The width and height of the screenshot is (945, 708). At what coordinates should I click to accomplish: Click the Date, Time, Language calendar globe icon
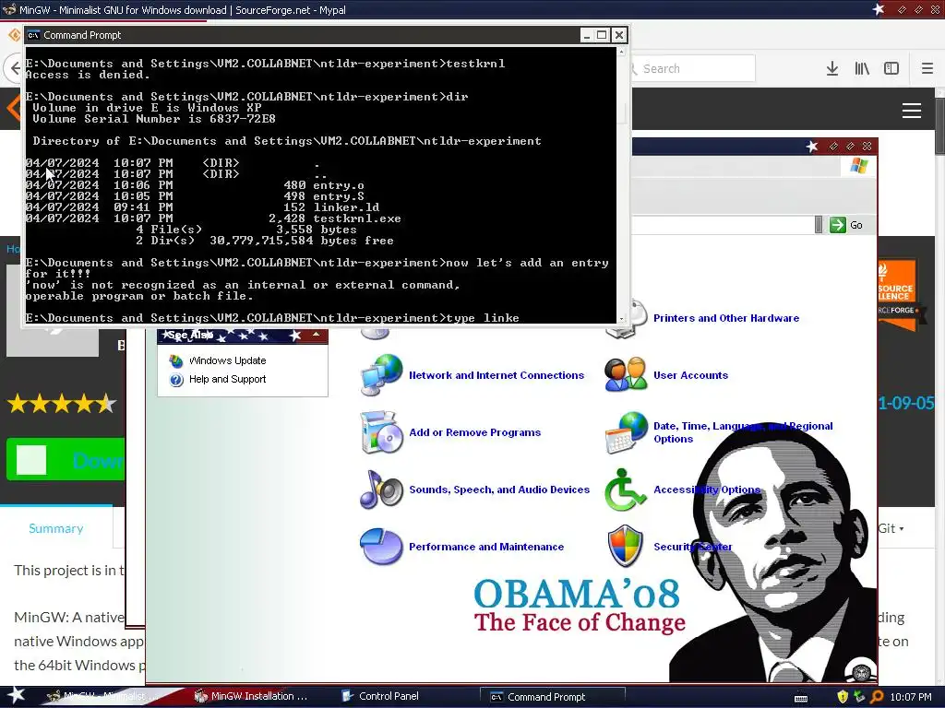626,432
